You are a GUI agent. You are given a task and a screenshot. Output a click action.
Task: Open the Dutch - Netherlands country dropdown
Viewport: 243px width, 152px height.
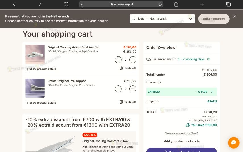click(x=162, y=18)
